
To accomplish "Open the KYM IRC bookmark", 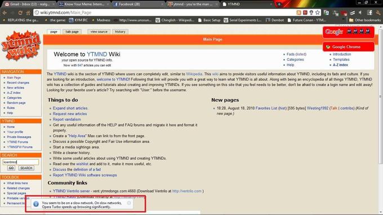I will [78, 20].
